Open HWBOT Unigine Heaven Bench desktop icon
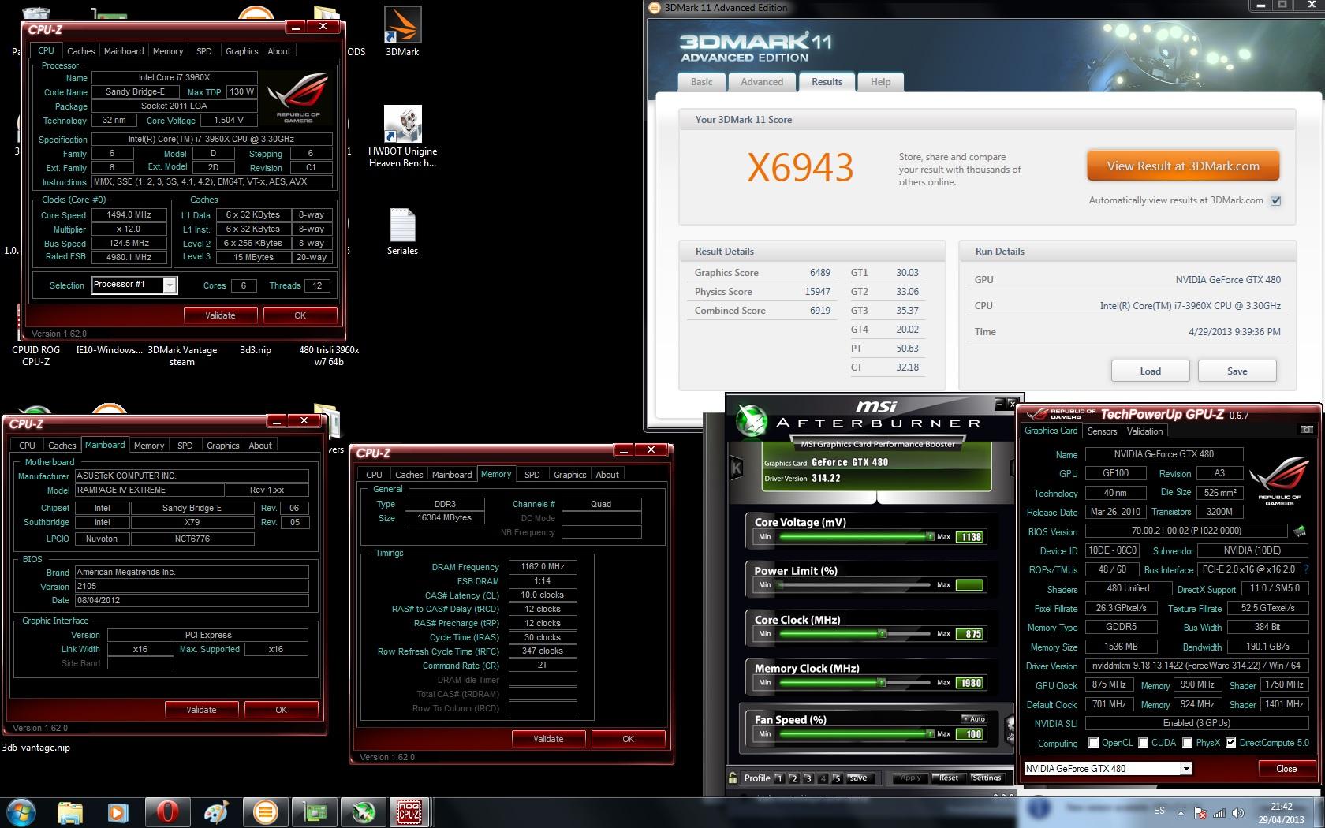 pyautogui.click(x=402, y=124)
